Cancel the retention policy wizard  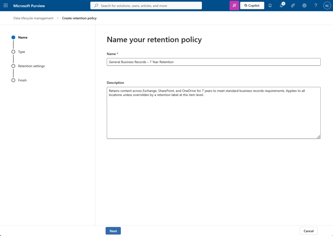tap(309, 231)
